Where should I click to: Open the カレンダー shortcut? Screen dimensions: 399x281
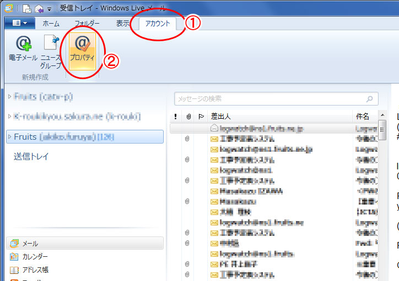pos(35,257)
